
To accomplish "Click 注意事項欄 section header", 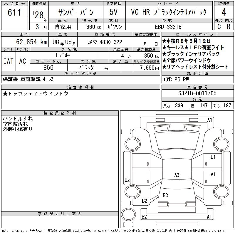I will click(x=80, y=87).
